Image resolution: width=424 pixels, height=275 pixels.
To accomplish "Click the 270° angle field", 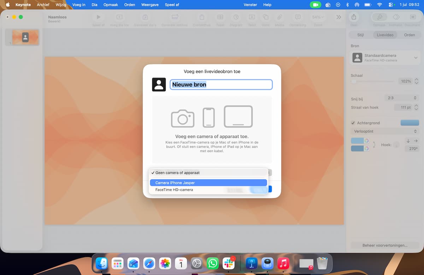I will (412, 149).
